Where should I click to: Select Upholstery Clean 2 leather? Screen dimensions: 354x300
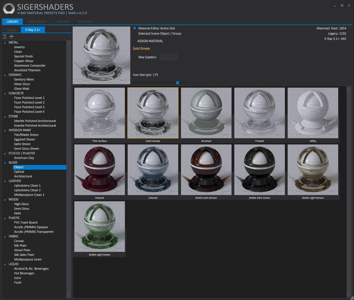pos(27,190)
